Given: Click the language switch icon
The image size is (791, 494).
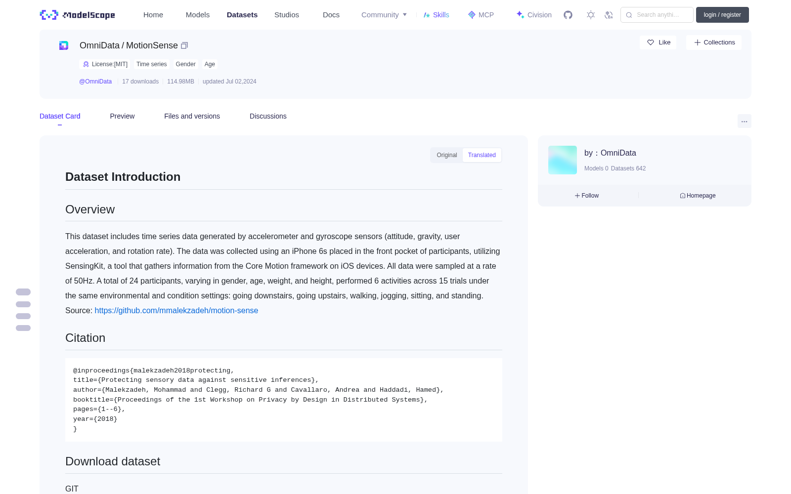Looking at the screenshot, I should tap(609, 15).
